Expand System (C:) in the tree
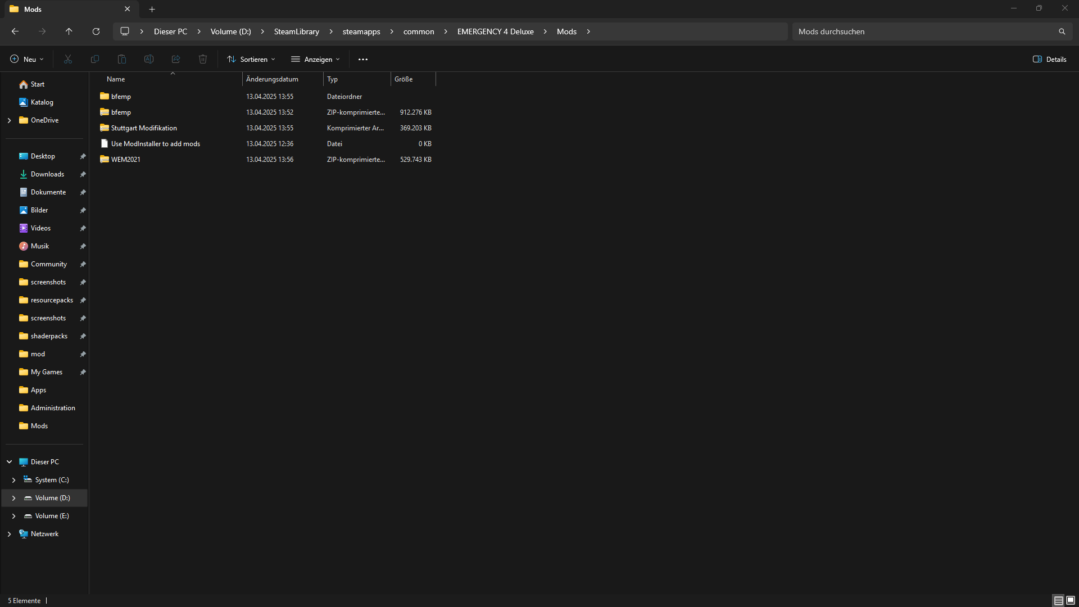Viewport: 1079px width, 607px height. [x=13, y=480]
